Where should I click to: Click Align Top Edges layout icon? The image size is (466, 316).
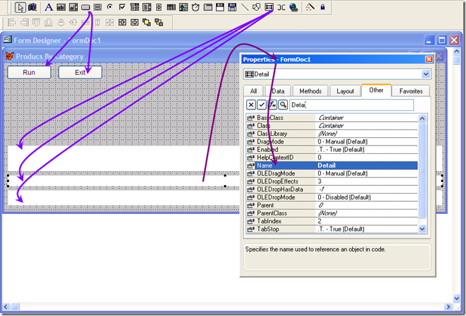pos(36,22)
